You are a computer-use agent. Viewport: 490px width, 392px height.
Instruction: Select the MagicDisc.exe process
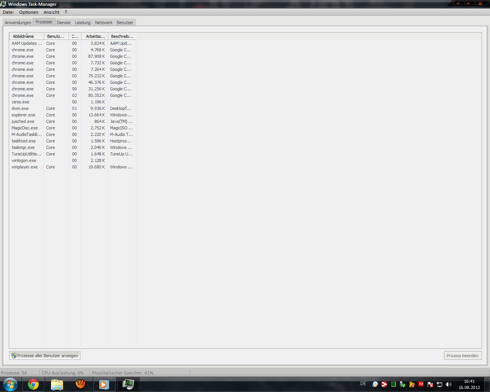[73, 128]
